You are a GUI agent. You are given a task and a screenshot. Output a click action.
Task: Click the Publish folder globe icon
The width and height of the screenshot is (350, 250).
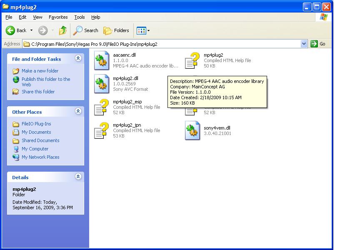pyautogui.click(x=16, y=80)
